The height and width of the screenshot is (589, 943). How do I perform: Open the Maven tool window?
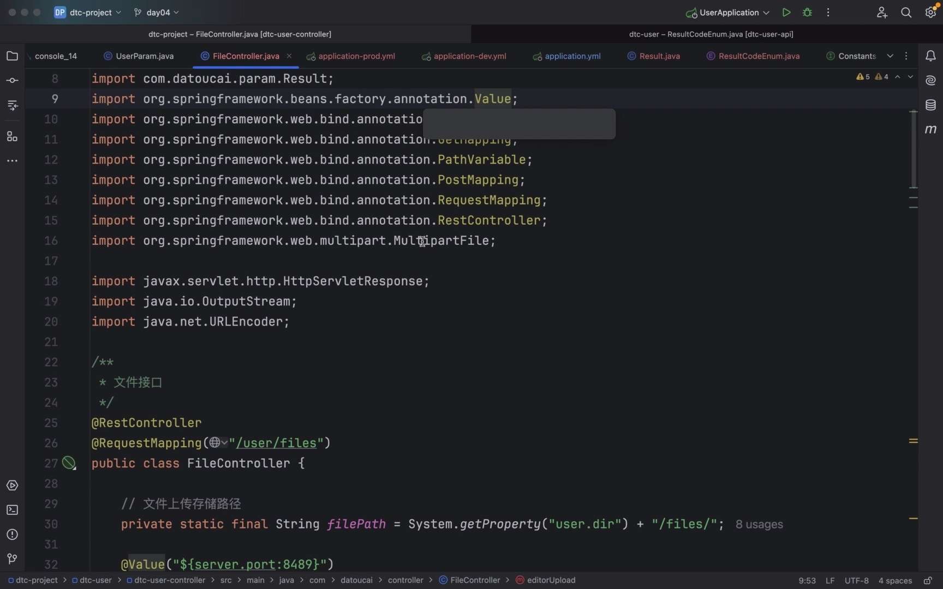tap(930, 129)
